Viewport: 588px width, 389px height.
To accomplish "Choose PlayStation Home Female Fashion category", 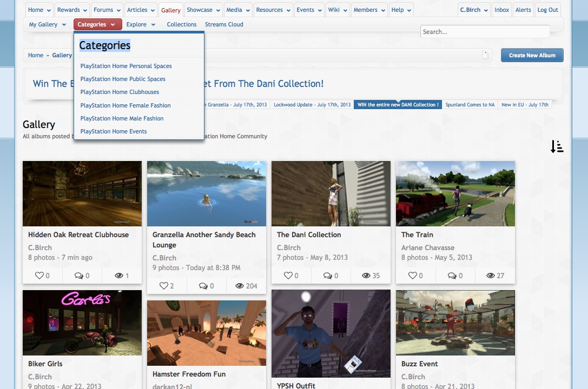I will coord(125,105).
